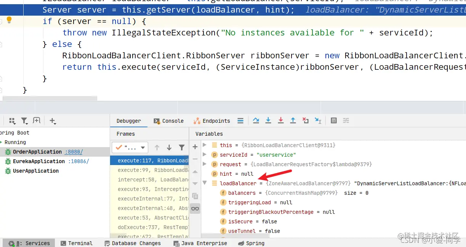Select the hint = null variable
Viewport: 466px width, 247px height.
coord(237,174)
